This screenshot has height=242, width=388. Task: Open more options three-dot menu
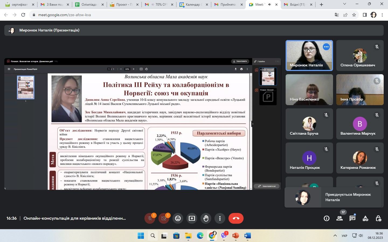tap(220, 218)
